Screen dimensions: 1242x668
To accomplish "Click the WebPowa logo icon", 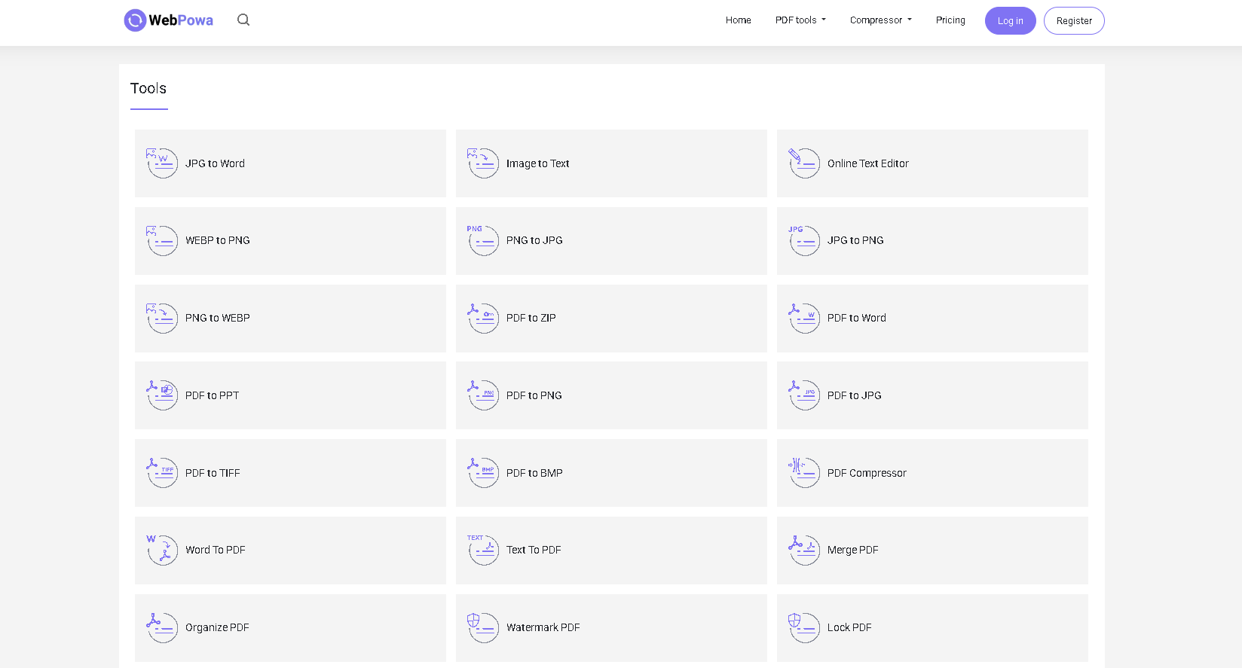I will tap(135, 20).
